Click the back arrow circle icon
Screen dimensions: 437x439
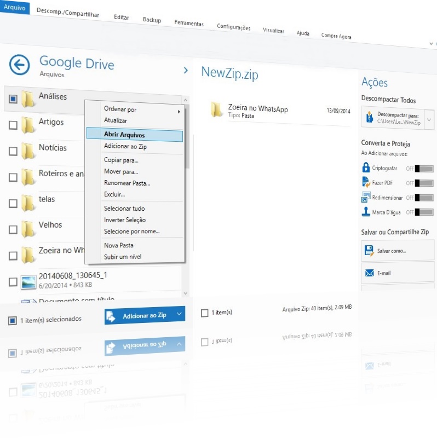[x=19, y=65]
